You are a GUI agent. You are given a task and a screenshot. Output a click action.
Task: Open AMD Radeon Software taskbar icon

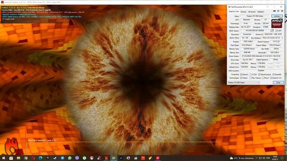point(157,158)
